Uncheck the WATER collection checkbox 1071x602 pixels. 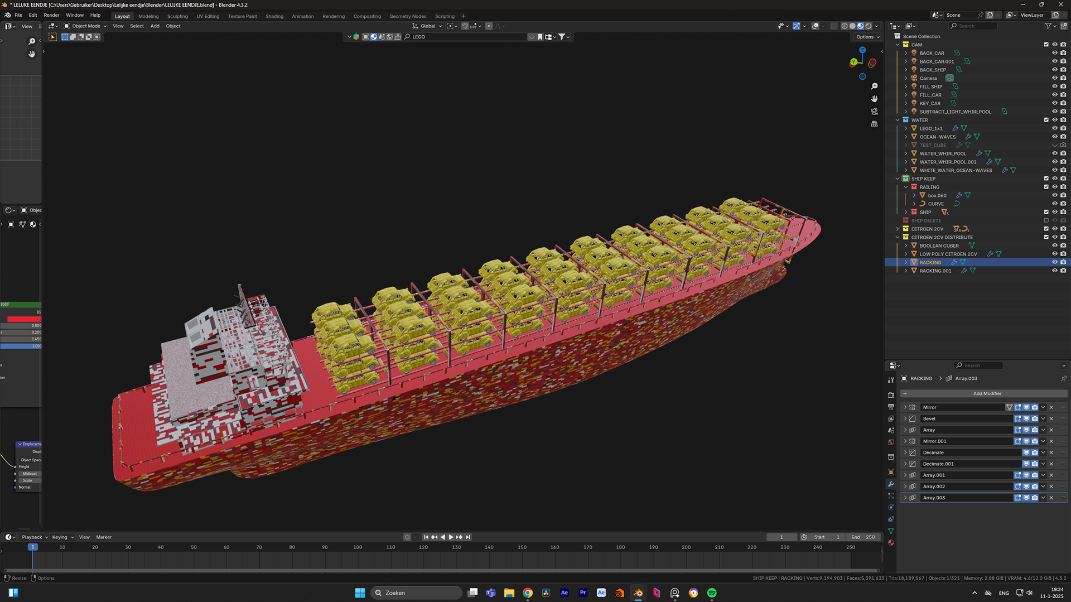(1046, 120)
